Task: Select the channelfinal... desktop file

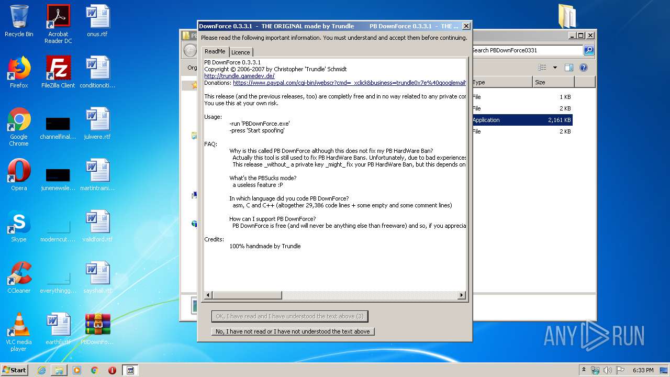Action: pyautogui.click(x=58, y=128)
